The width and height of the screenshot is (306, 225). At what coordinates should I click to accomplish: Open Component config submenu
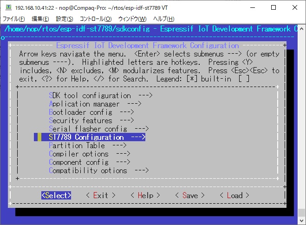coord(89,162)
